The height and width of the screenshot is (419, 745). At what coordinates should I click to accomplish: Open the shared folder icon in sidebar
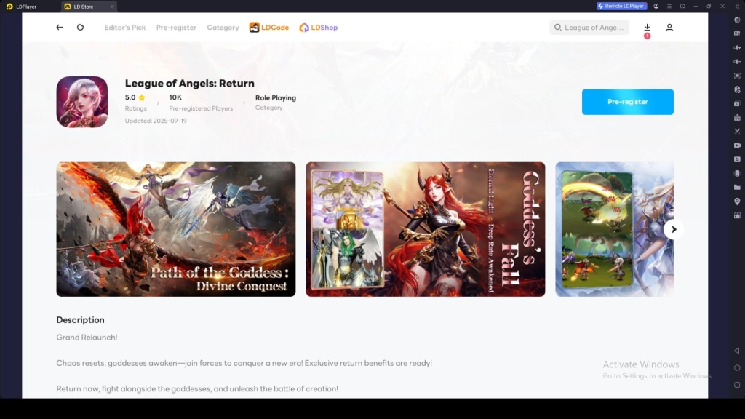[737, 187]
